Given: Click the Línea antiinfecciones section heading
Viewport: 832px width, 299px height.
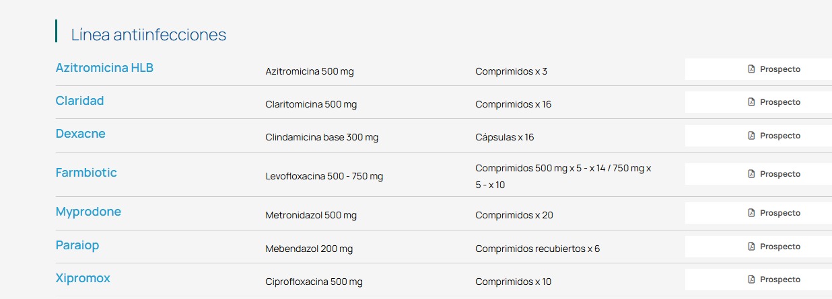Looking at the screenshot, I should pyautogui.click(x=149, y=35).
